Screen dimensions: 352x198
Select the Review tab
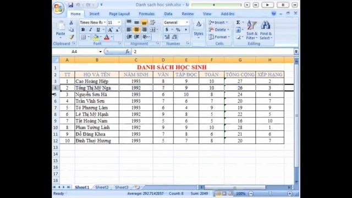(x=188, y=14)
